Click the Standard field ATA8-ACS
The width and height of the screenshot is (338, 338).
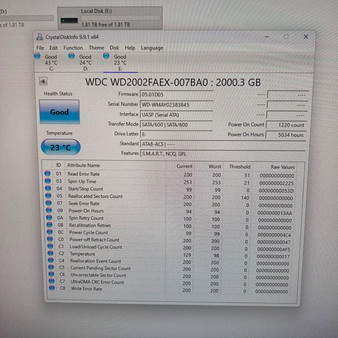223,144
